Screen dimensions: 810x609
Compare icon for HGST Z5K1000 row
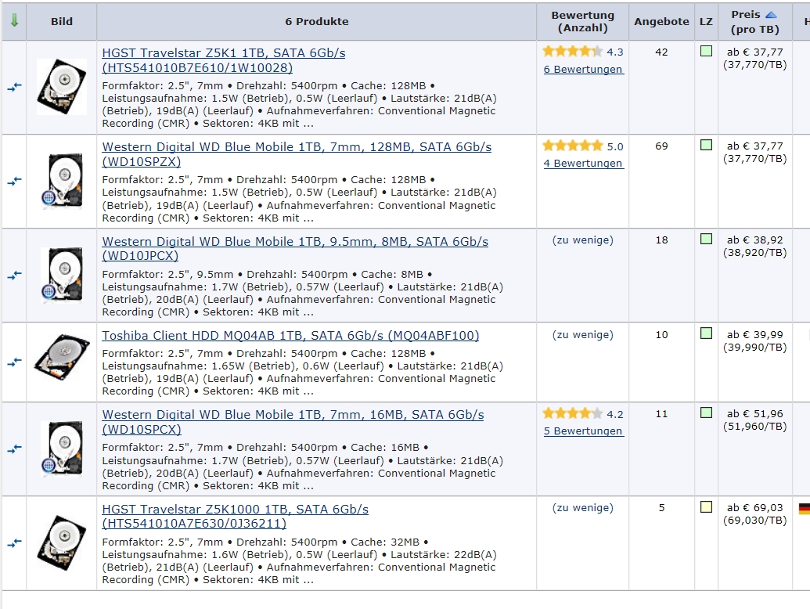point(14,543)
